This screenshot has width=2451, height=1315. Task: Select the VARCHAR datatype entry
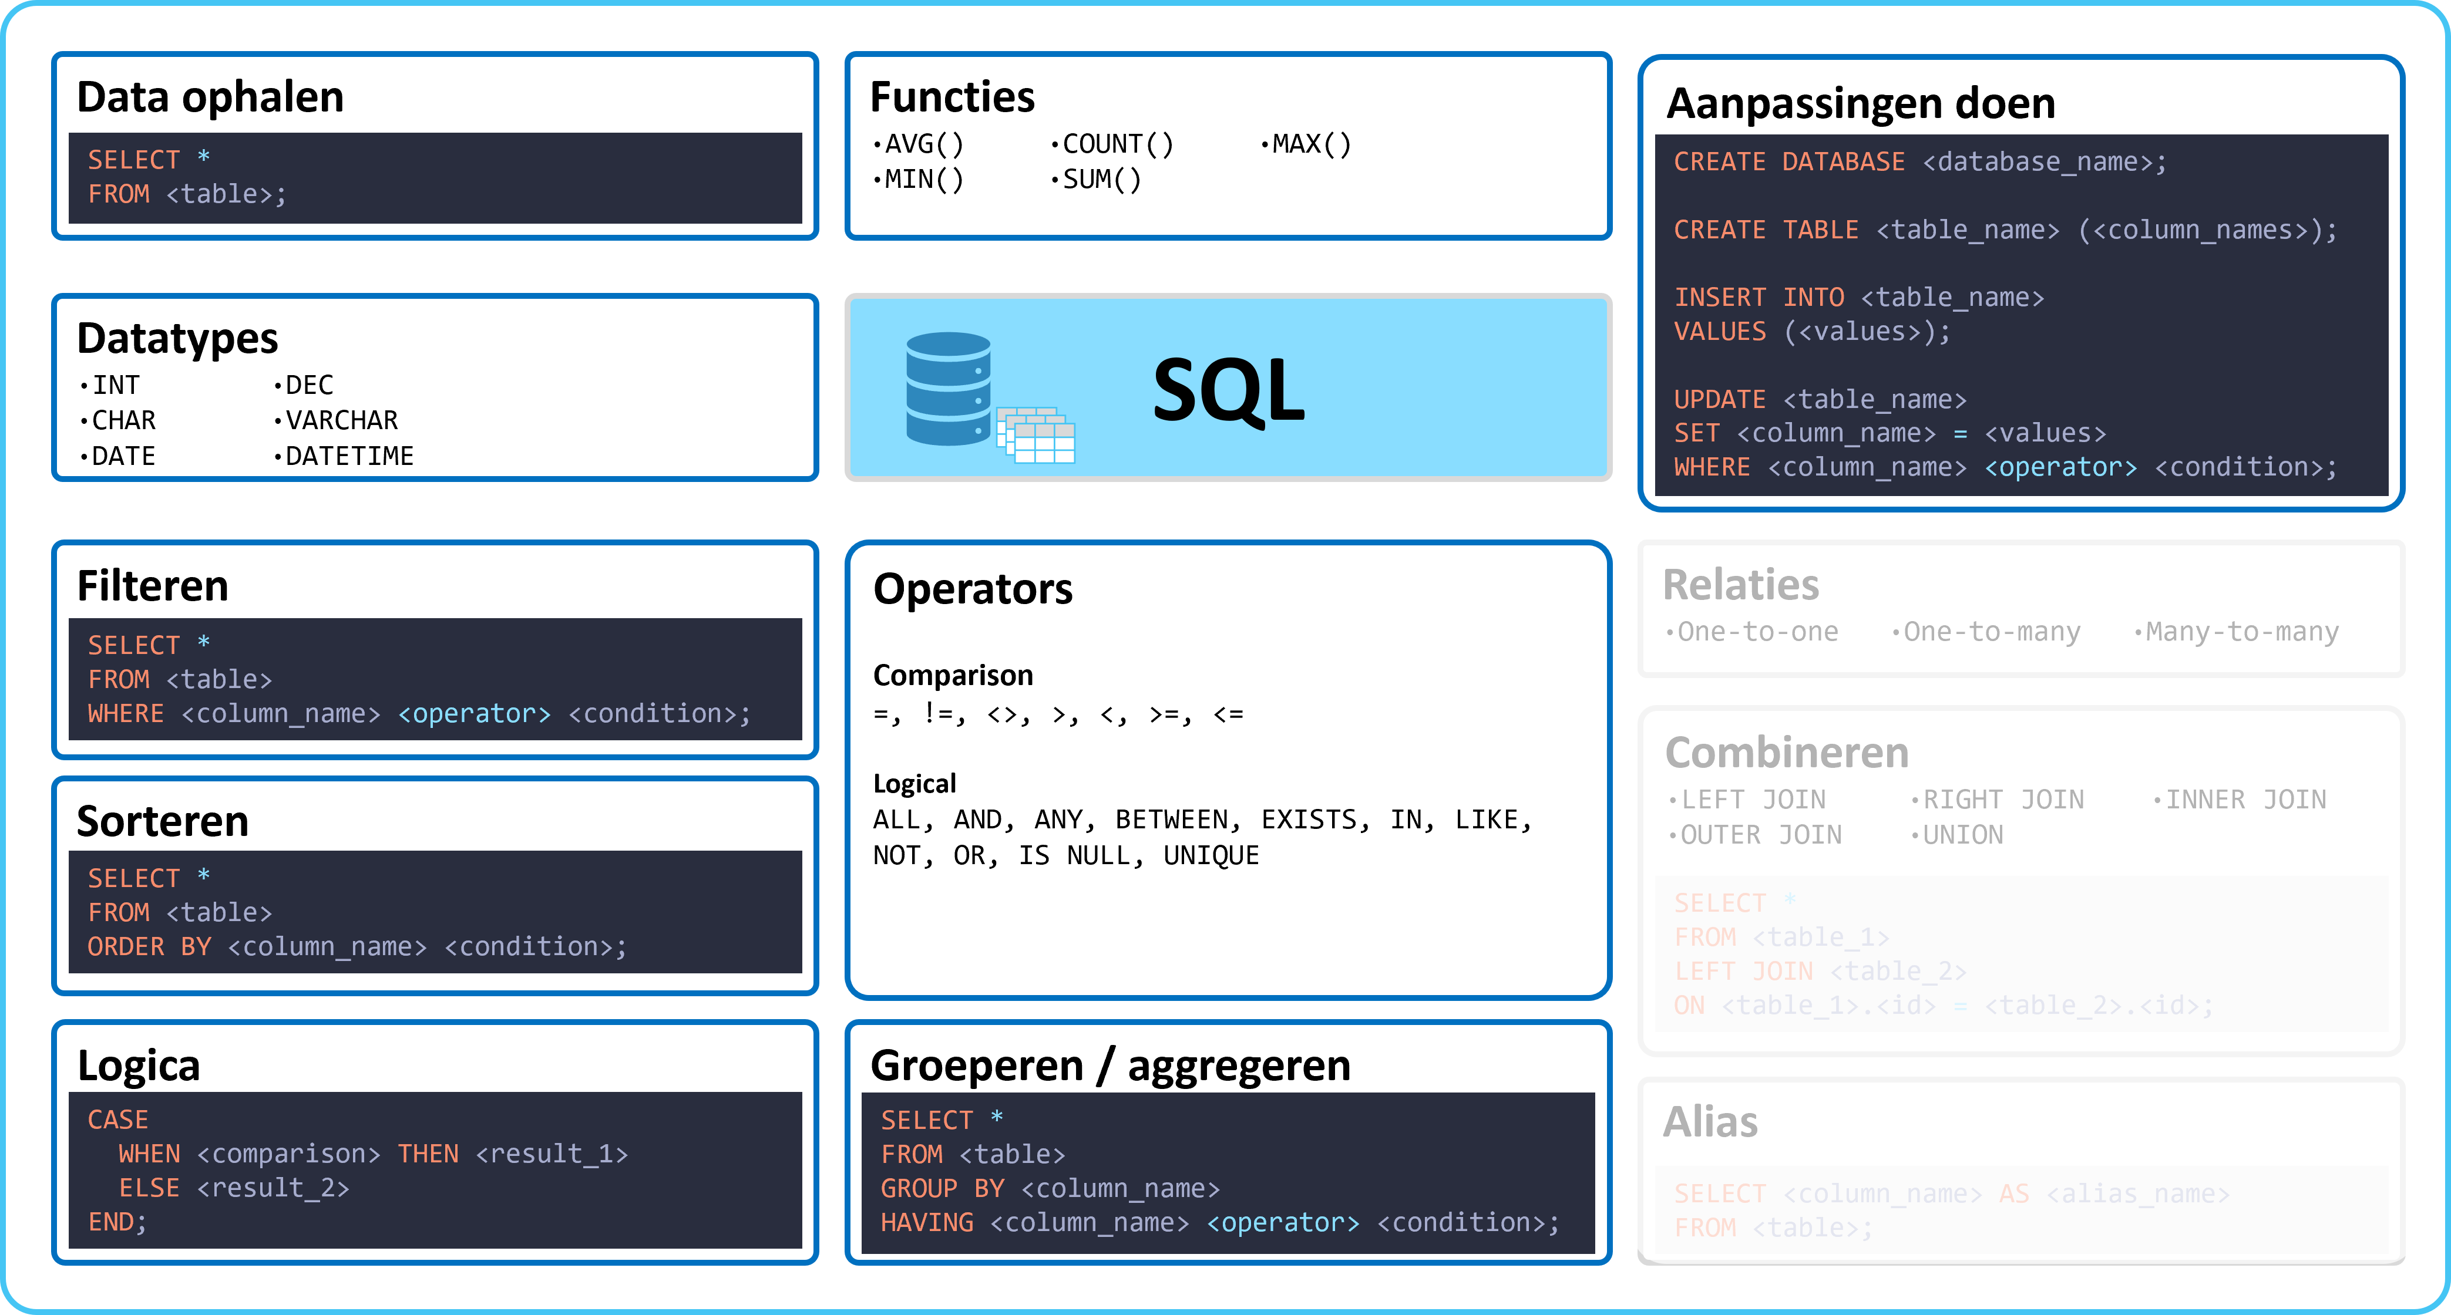[336, 420]
